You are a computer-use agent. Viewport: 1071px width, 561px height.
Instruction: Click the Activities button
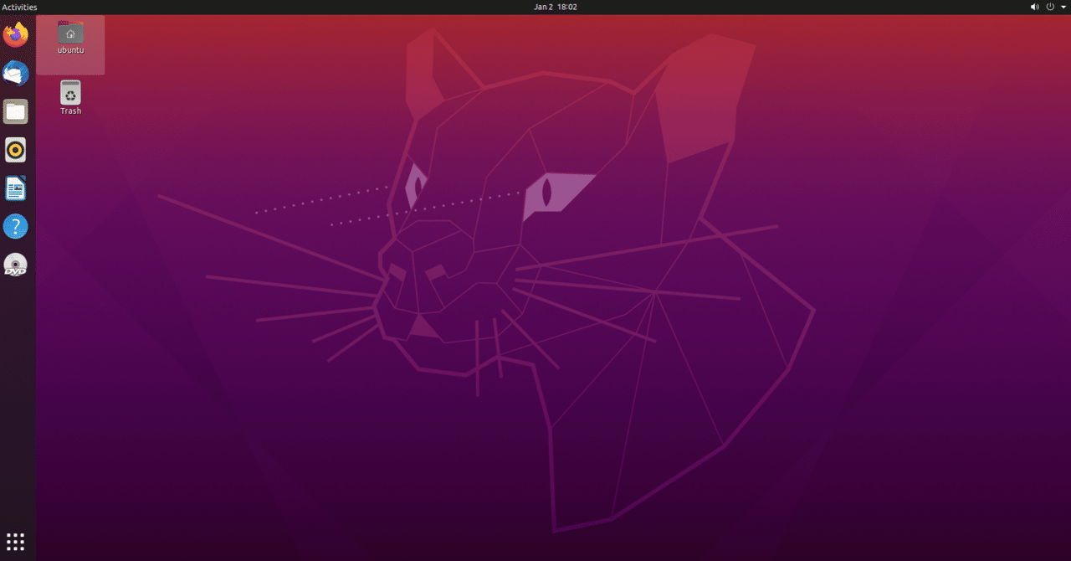19,7
